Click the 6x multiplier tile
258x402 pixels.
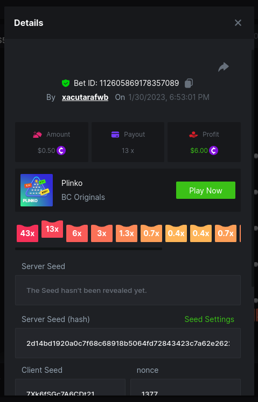pos(77,233)
